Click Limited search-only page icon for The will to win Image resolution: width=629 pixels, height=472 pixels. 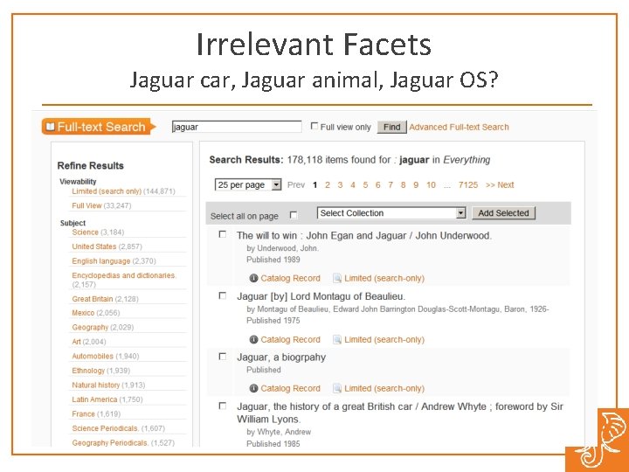point(337,278)
